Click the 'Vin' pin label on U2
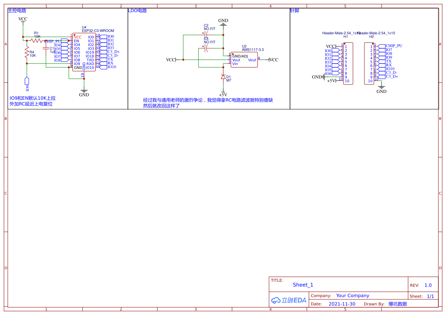Screen dimensions: 446x315 pos(235,64)
